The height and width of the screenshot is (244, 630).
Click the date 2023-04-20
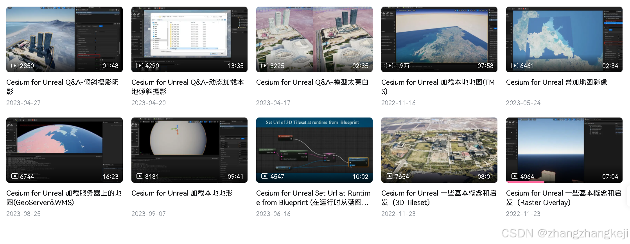coord(149,103)
